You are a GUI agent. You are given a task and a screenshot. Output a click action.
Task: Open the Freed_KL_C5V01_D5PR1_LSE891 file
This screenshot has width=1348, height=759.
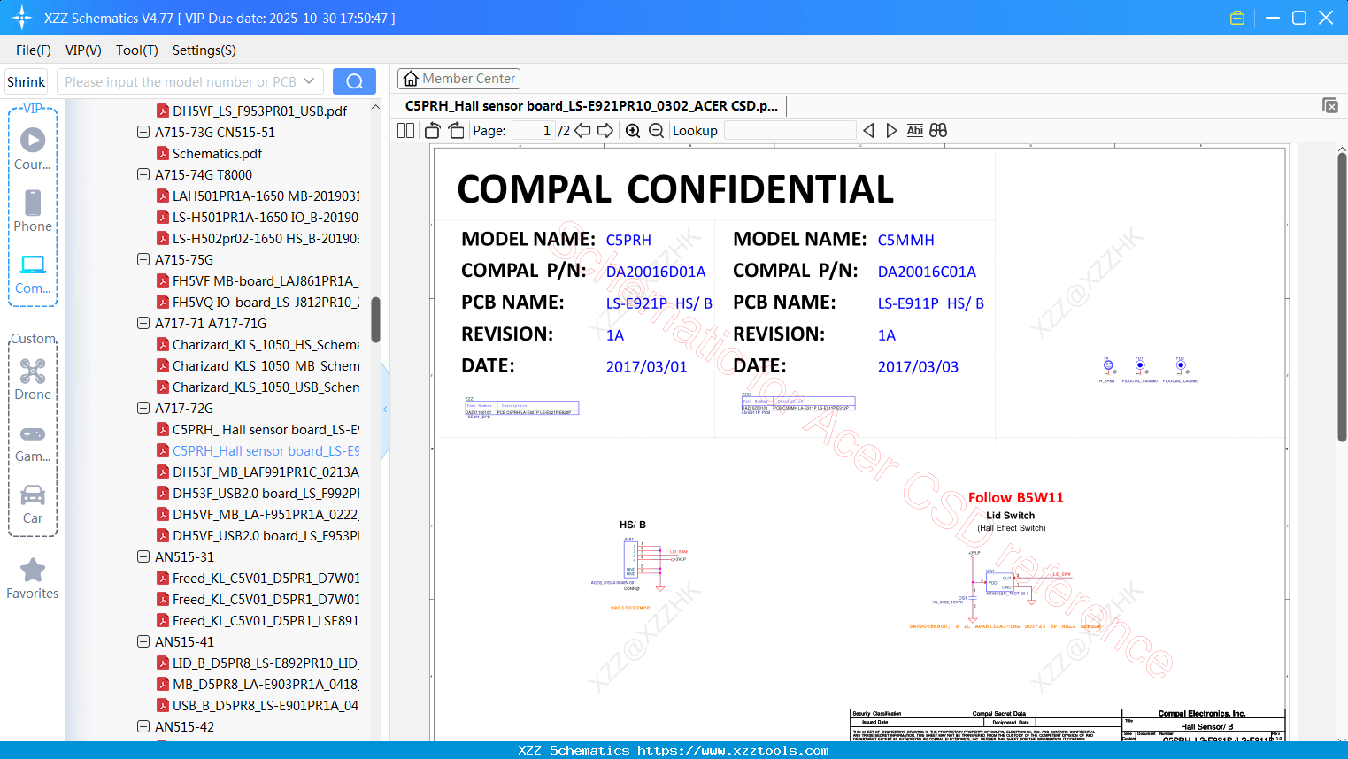266,620
